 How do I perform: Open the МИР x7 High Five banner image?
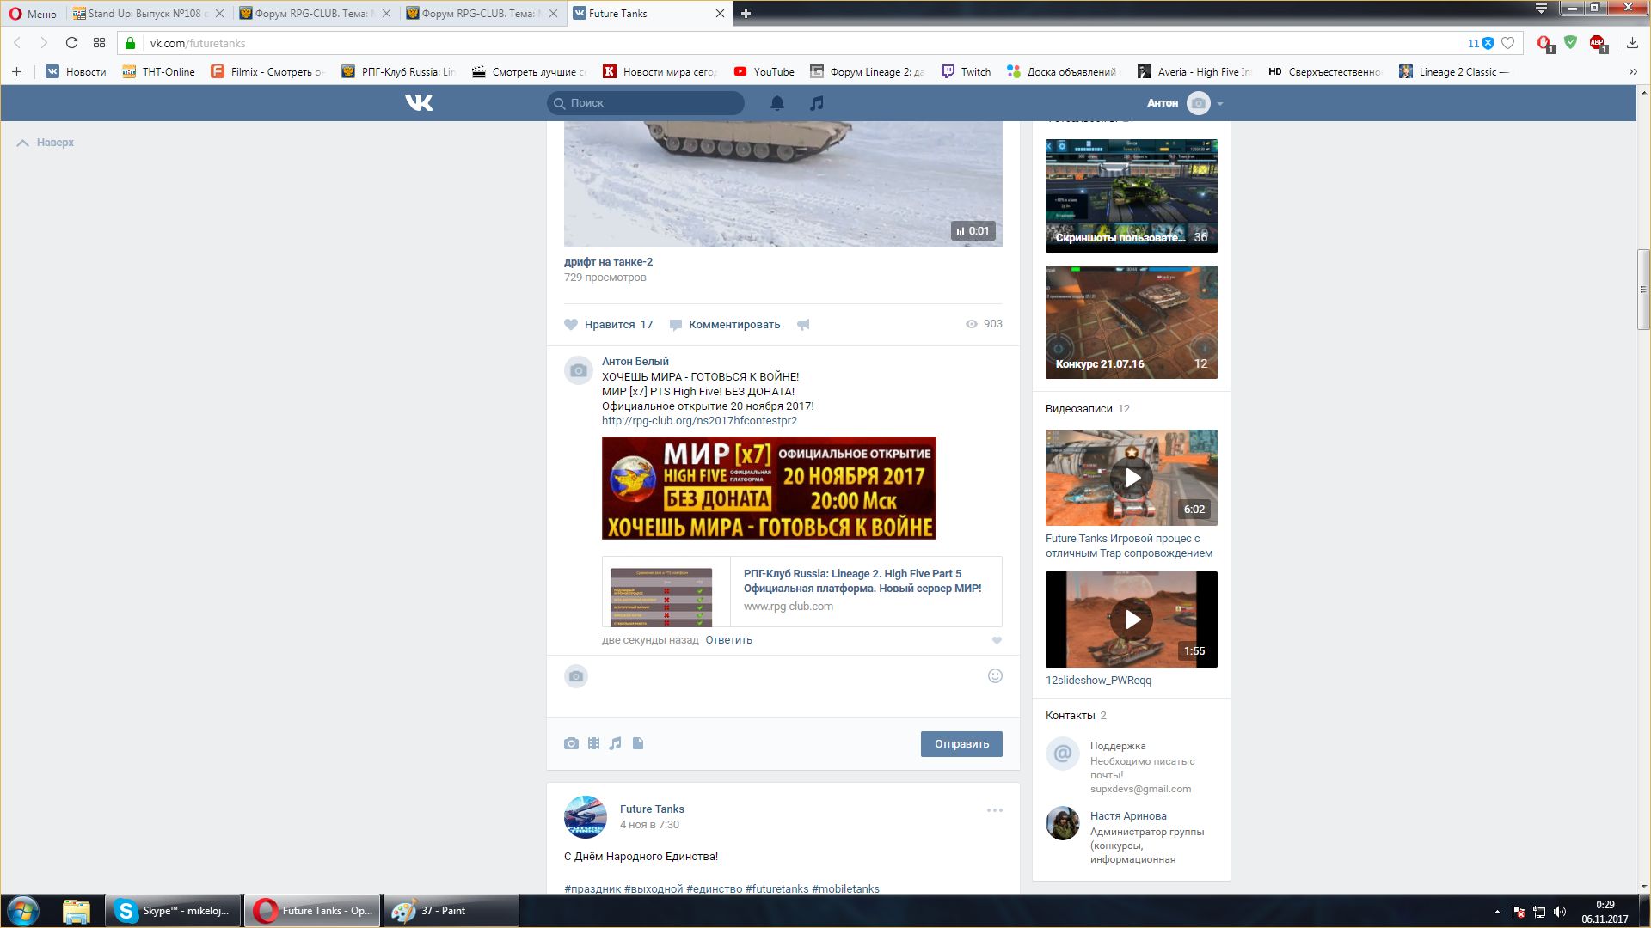click(x=769, y=488)
